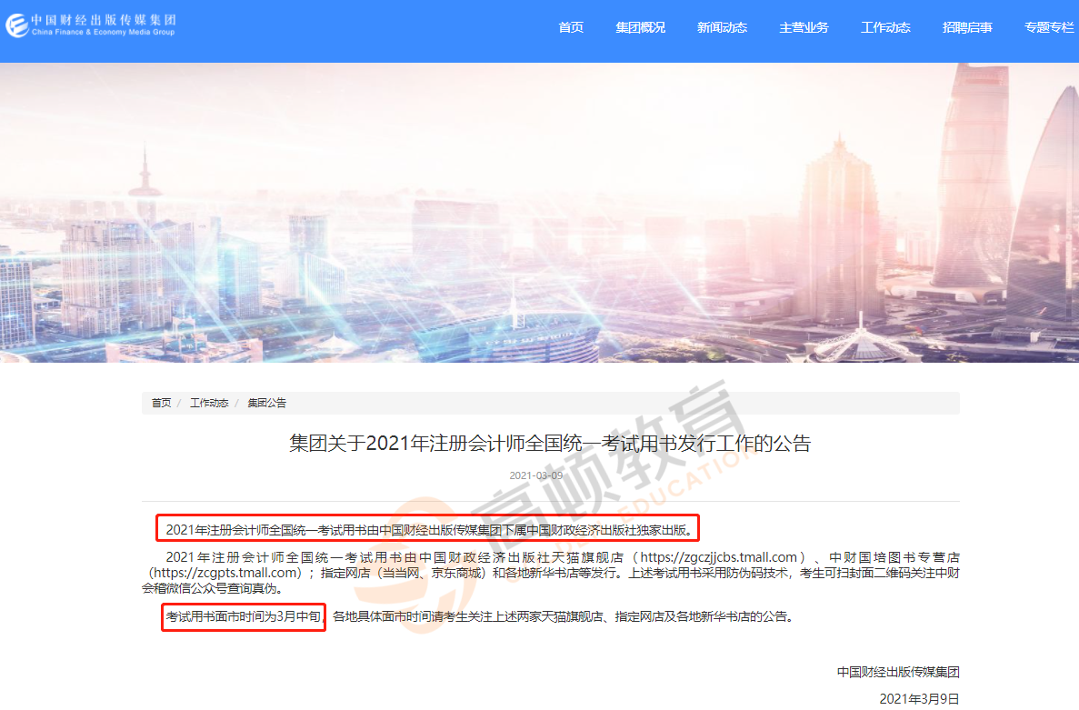Open the 专题专栏 navigation item
Screen dimensions: 1079x710
pyautogui.click(x=1049, y=27)
